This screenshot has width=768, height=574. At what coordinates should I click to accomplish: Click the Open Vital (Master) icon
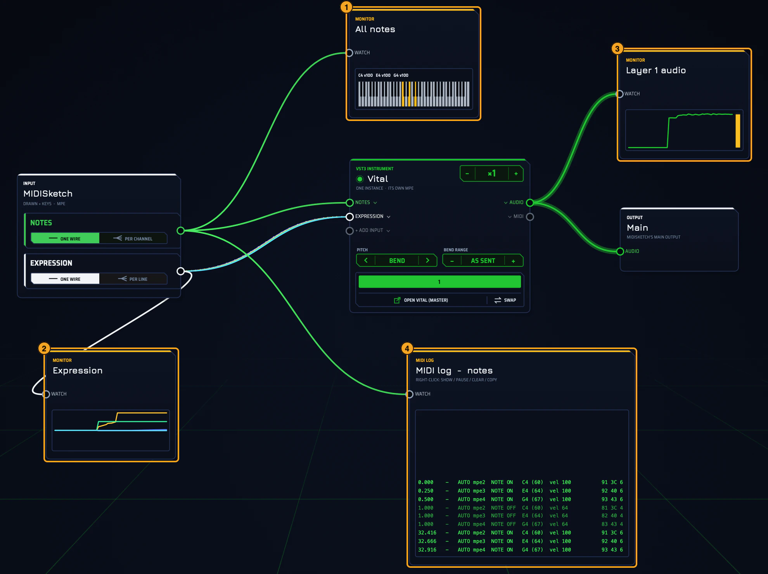tap(397, 300)
